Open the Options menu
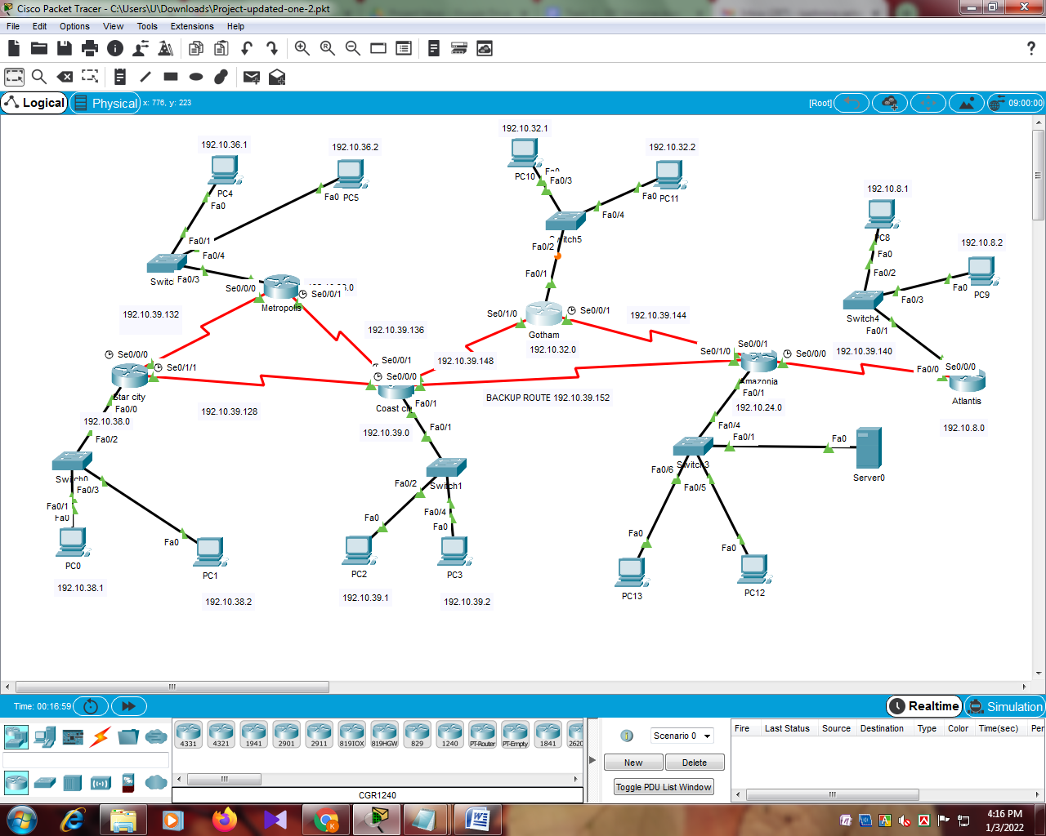Image resolution: width=1046 pixels, height=836 pixels. click(74, 26)
